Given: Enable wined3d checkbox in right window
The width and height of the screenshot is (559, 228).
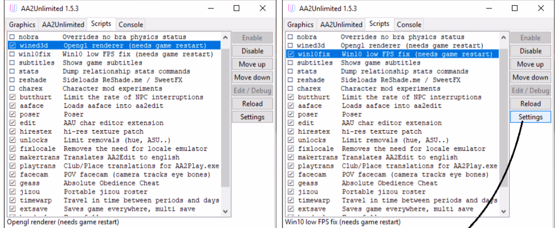Looking at the screenshot, I should 290,46.
